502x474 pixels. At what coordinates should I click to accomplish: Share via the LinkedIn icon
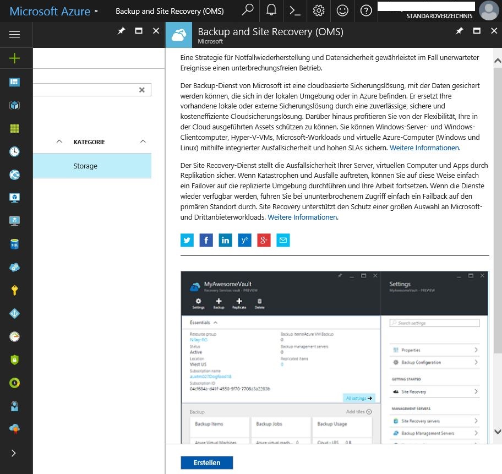[x=225, y=240]
